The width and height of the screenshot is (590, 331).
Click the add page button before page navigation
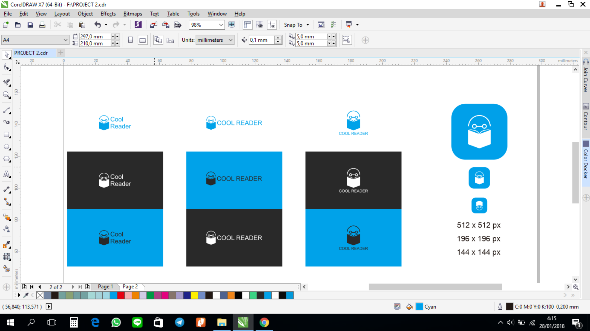[24, 287]
